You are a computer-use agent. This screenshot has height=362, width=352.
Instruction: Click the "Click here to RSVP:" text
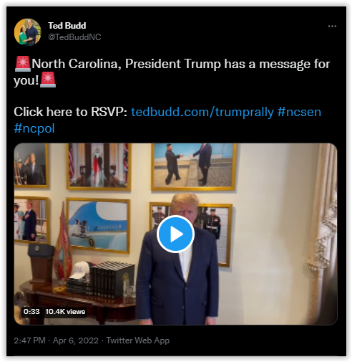point(71,112)
